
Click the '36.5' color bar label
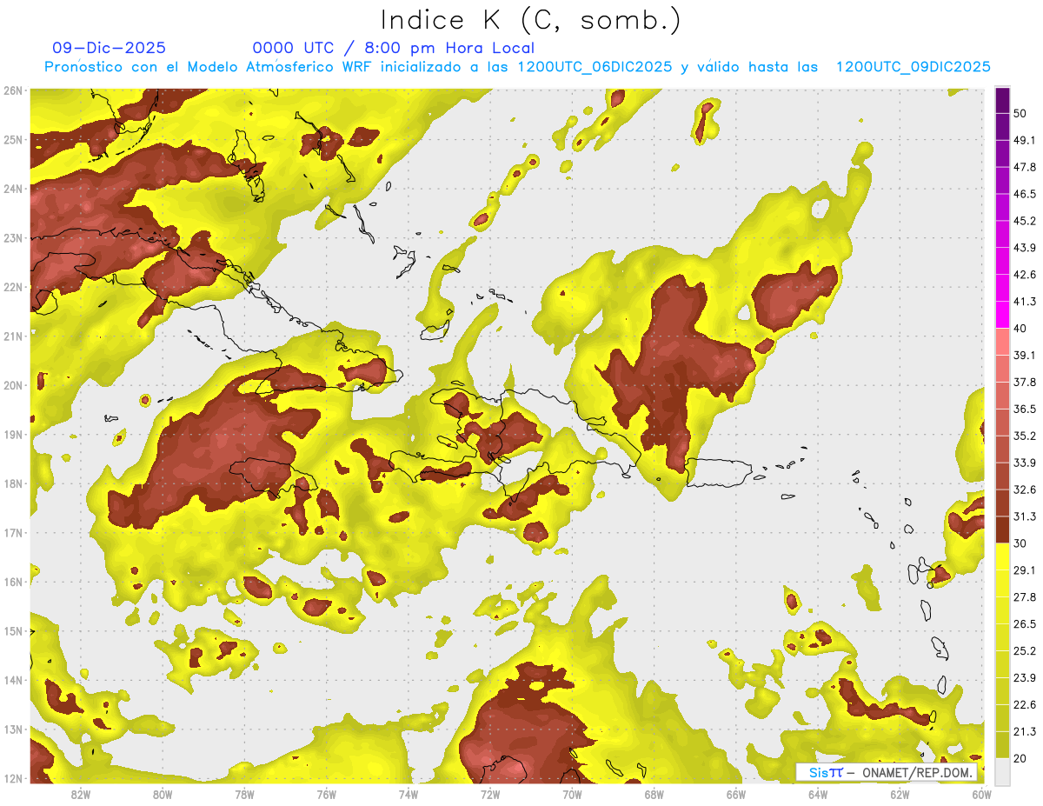1025,409
